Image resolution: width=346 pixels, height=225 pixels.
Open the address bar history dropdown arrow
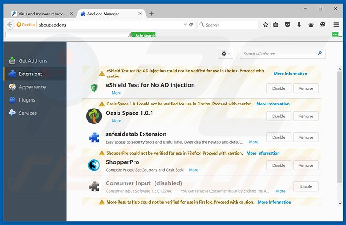(x=185, y=25)
